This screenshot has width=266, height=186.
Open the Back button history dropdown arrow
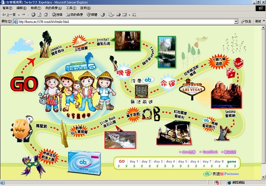point(19,15)
